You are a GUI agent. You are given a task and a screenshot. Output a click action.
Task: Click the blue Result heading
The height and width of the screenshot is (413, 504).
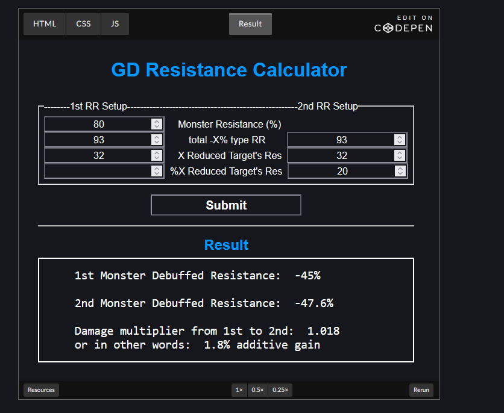point(226,245)
